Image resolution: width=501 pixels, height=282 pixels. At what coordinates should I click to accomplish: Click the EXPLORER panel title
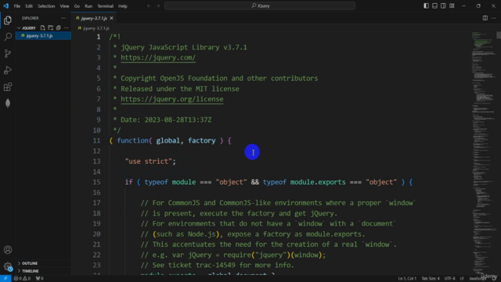pyautogui.click(x=31, y=18)
